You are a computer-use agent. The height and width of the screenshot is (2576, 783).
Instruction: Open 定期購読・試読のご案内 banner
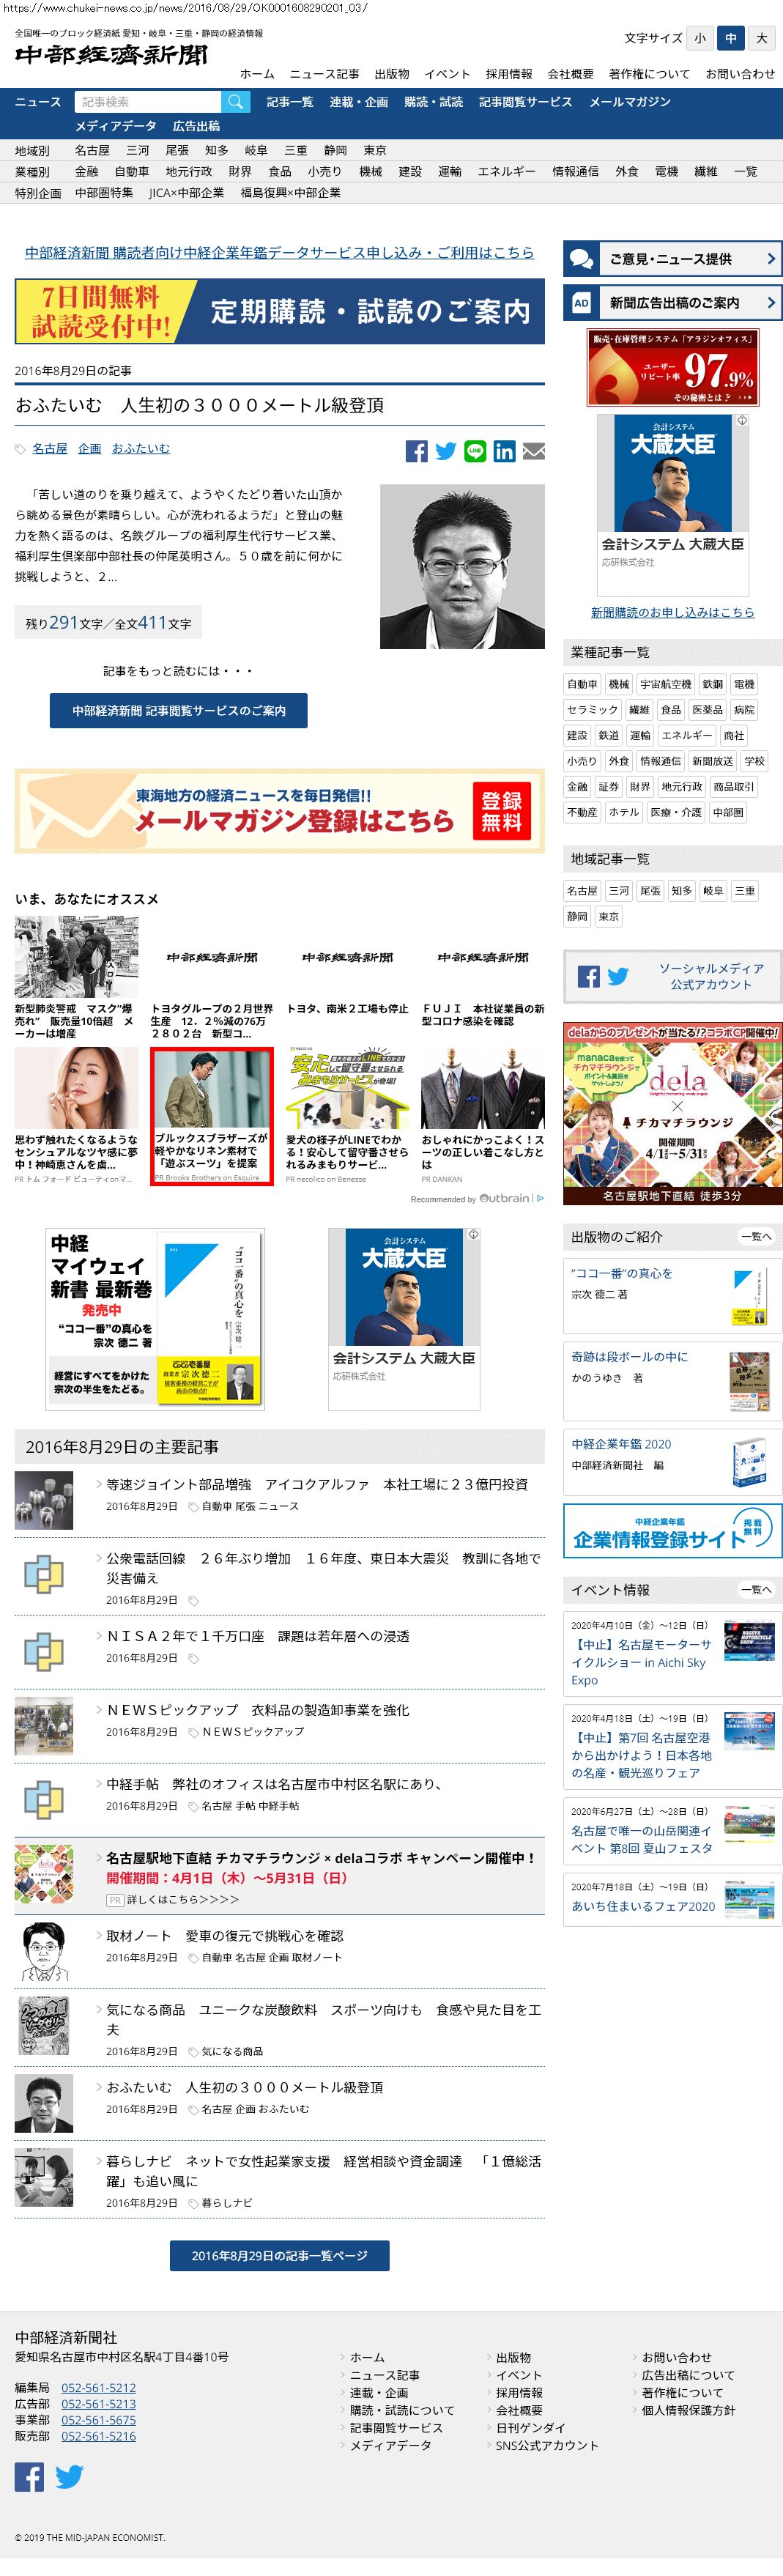(280, 311)
